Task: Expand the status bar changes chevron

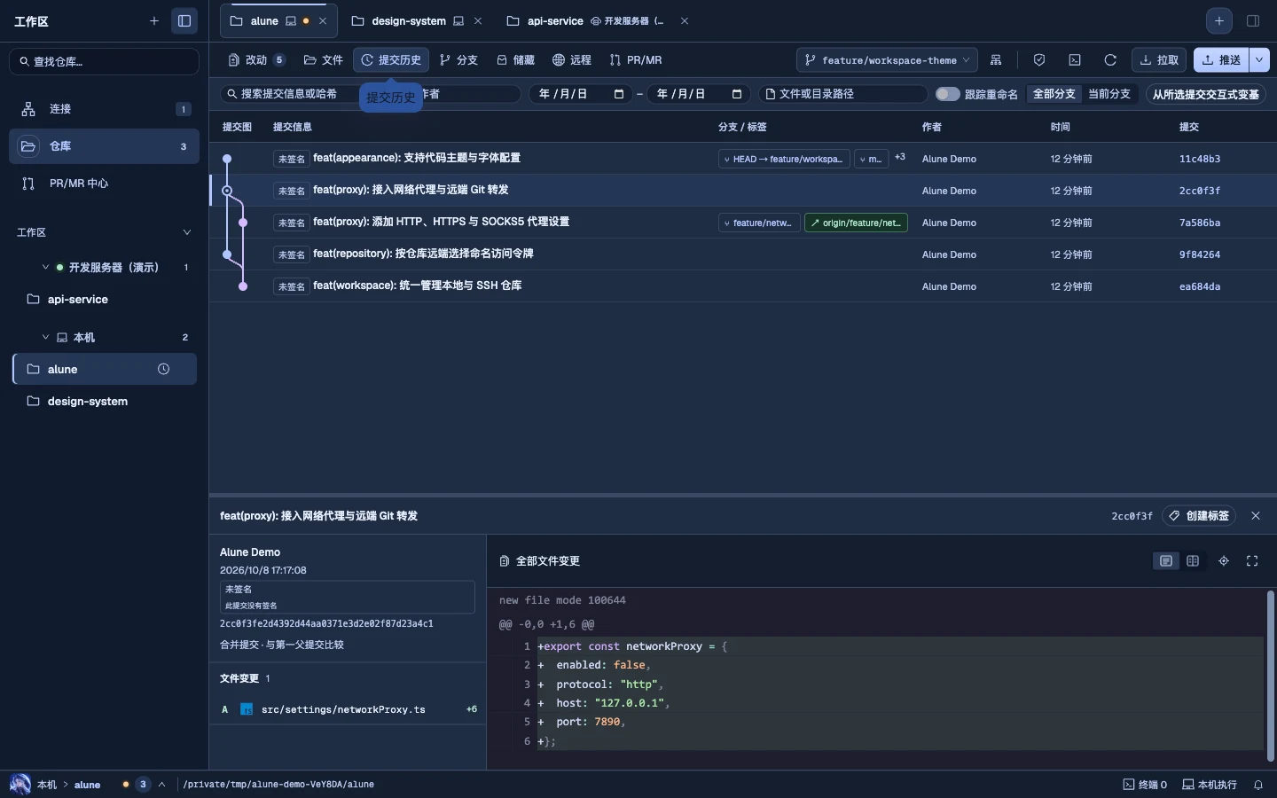Action: coord(161,785)
